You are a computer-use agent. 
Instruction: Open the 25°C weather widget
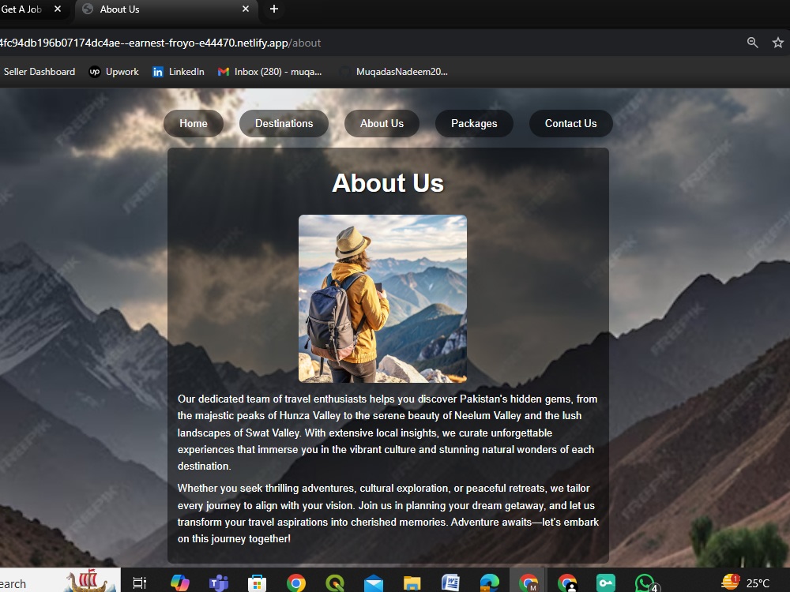(747, 583)
